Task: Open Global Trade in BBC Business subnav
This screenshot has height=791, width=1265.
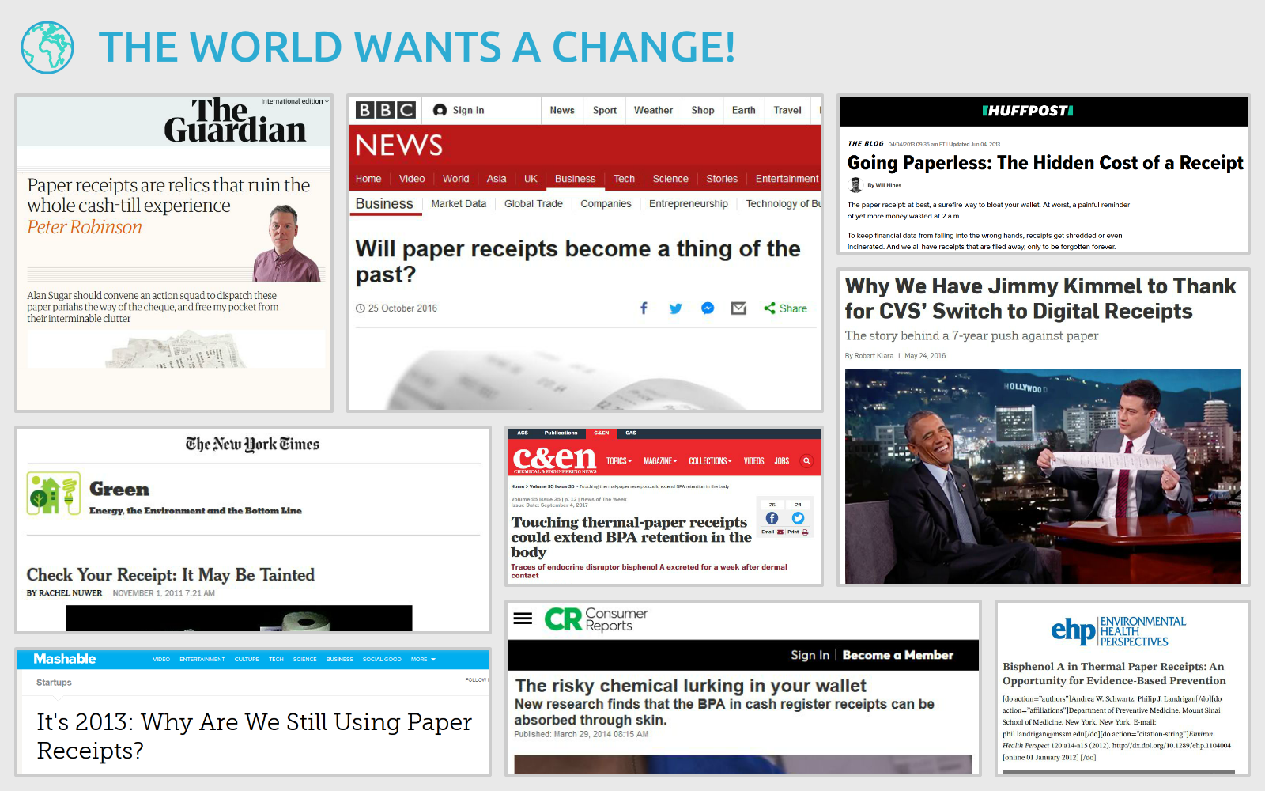Action: pos(534,204)
